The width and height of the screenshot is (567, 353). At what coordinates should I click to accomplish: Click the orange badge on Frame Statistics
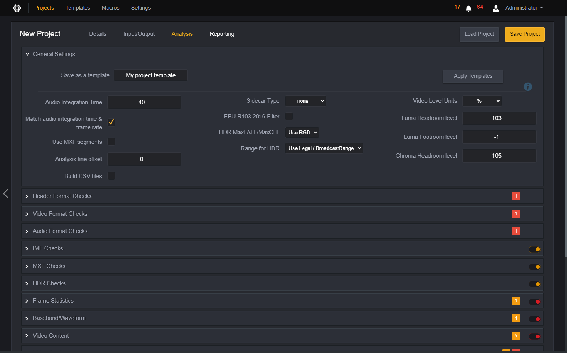(x=516, y=301)
